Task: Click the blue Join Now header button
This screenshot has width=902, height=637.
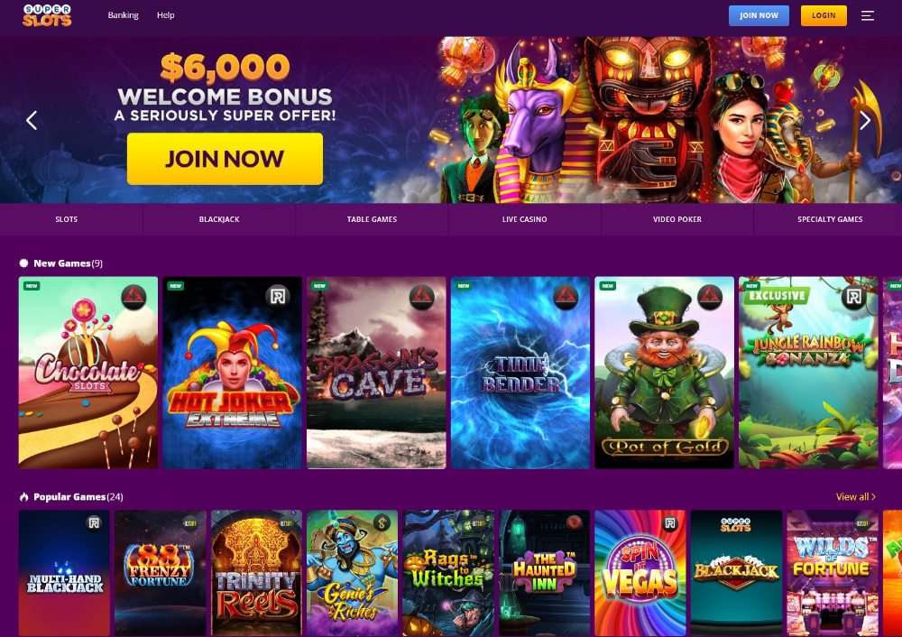Action: tap(759, 15)
